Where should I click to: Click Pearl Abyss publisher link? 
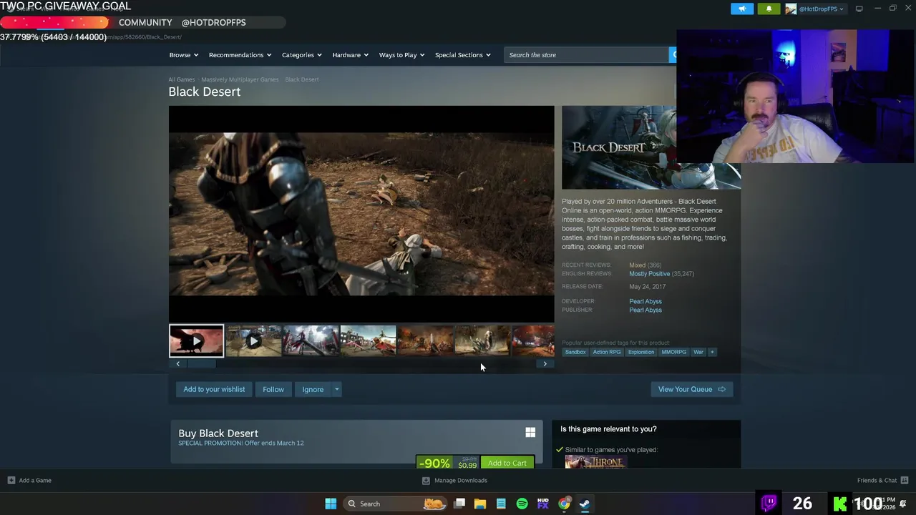pyautogui.click(x=645, y=310)
